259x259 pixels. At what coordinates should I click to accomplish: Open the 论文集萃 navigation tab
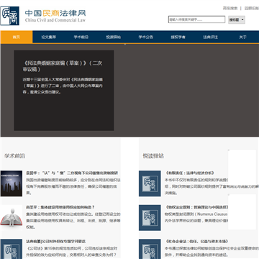(x=49, y=37)
